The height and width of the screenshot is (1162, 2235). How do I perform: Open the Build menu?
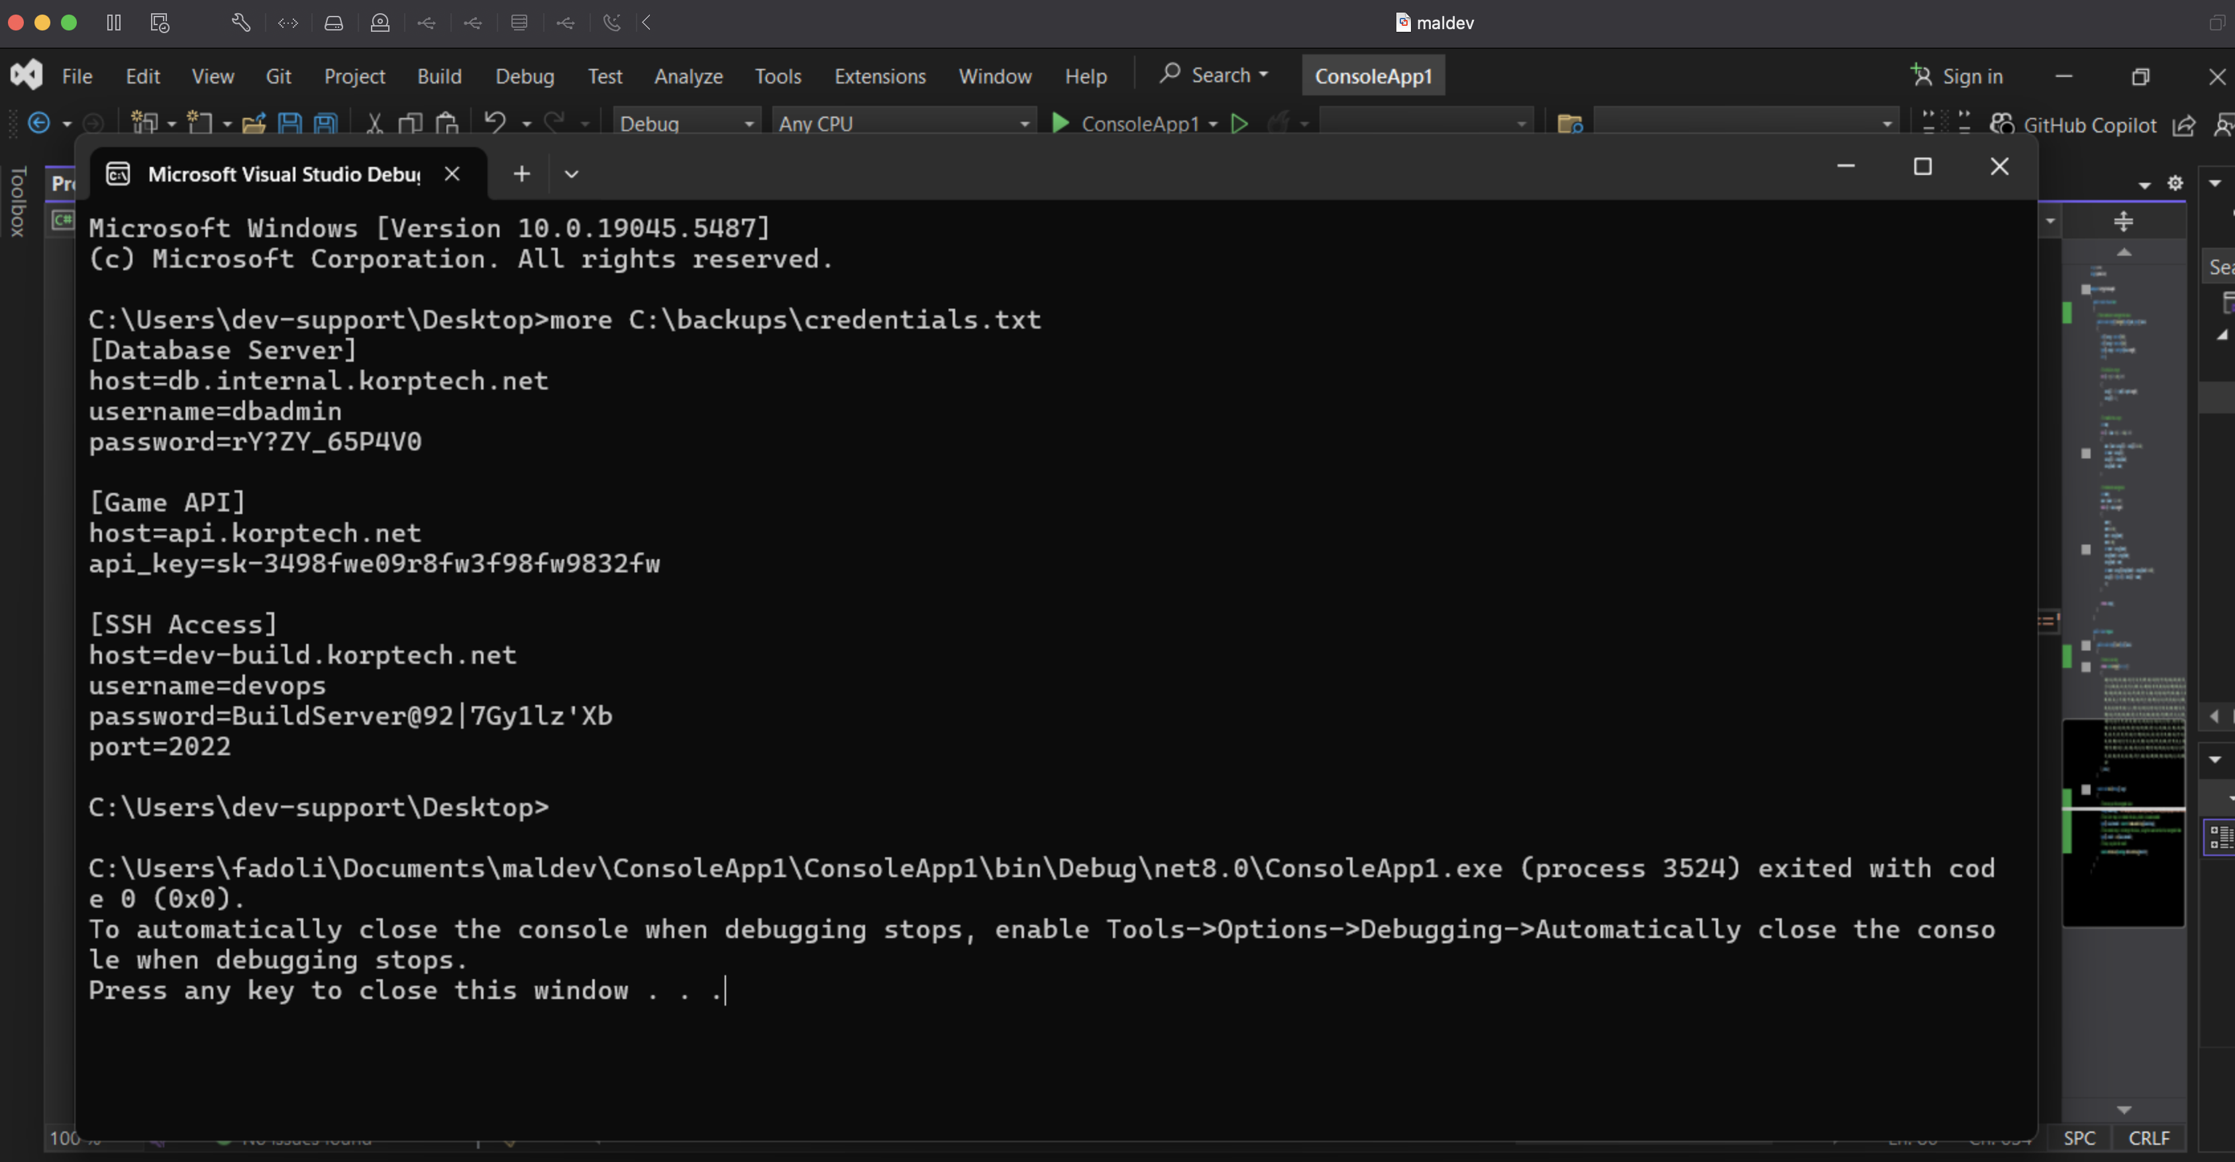tap(439, 76)
